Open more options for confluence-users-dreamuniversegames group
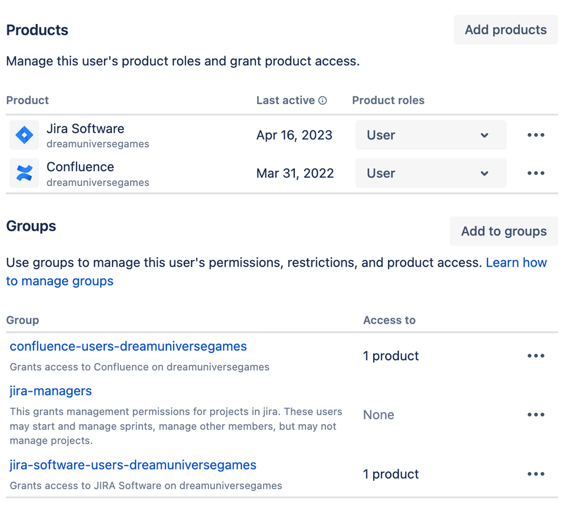The width and height of the screenshot is (588, 509). (x=536, y=355)
